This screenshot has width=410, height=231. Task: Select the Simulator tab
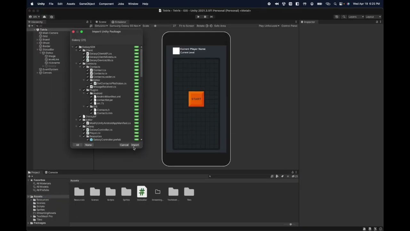[119, 22]
